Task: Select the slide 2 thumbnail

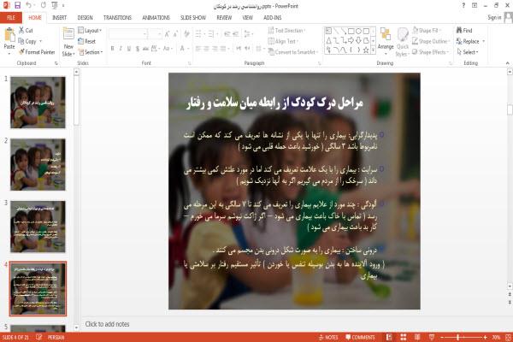Action: 38,165
